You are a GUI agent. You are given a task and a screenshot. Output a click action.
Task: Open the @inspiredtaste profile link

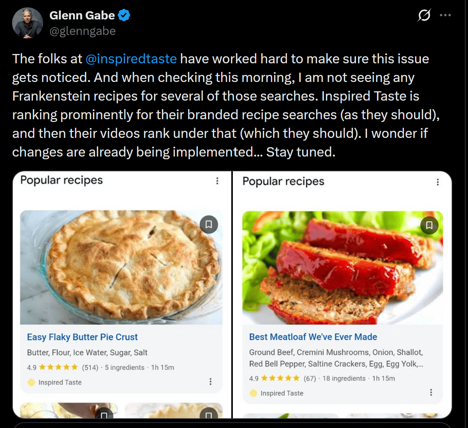(x=131, y=59)
